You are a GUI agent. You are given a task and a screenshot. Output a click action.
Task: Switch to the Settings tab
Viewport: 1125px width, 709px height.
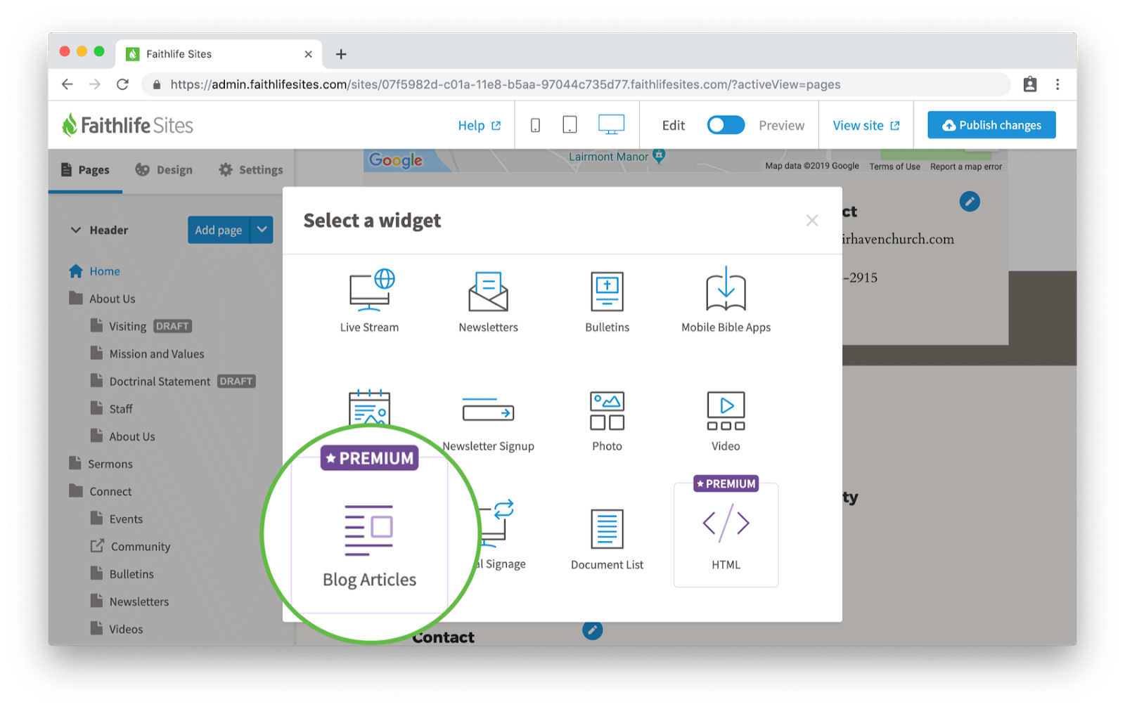250,169
